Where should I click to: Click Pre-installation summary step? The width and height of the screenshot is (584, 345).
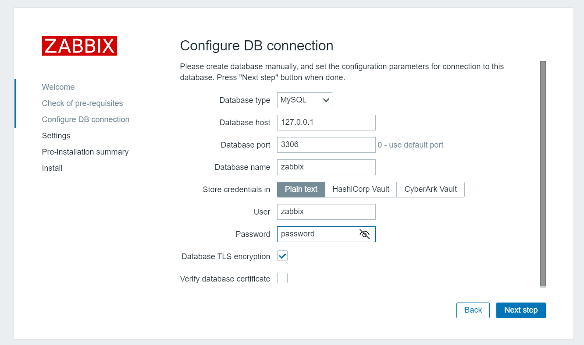(85, 152)
